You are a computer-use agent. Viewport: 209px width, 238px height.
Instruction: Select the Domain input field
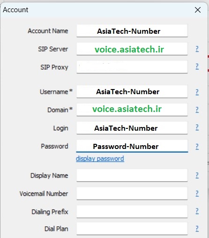click(132, 110)
